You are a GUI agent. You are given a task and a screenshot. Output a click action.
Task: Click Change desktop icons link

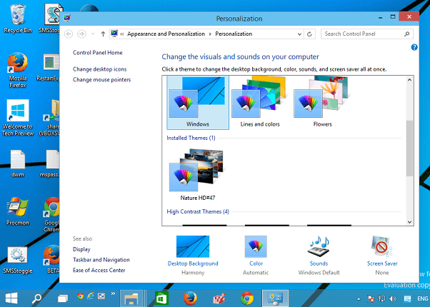pyautogui.click(x=99, y=69)
